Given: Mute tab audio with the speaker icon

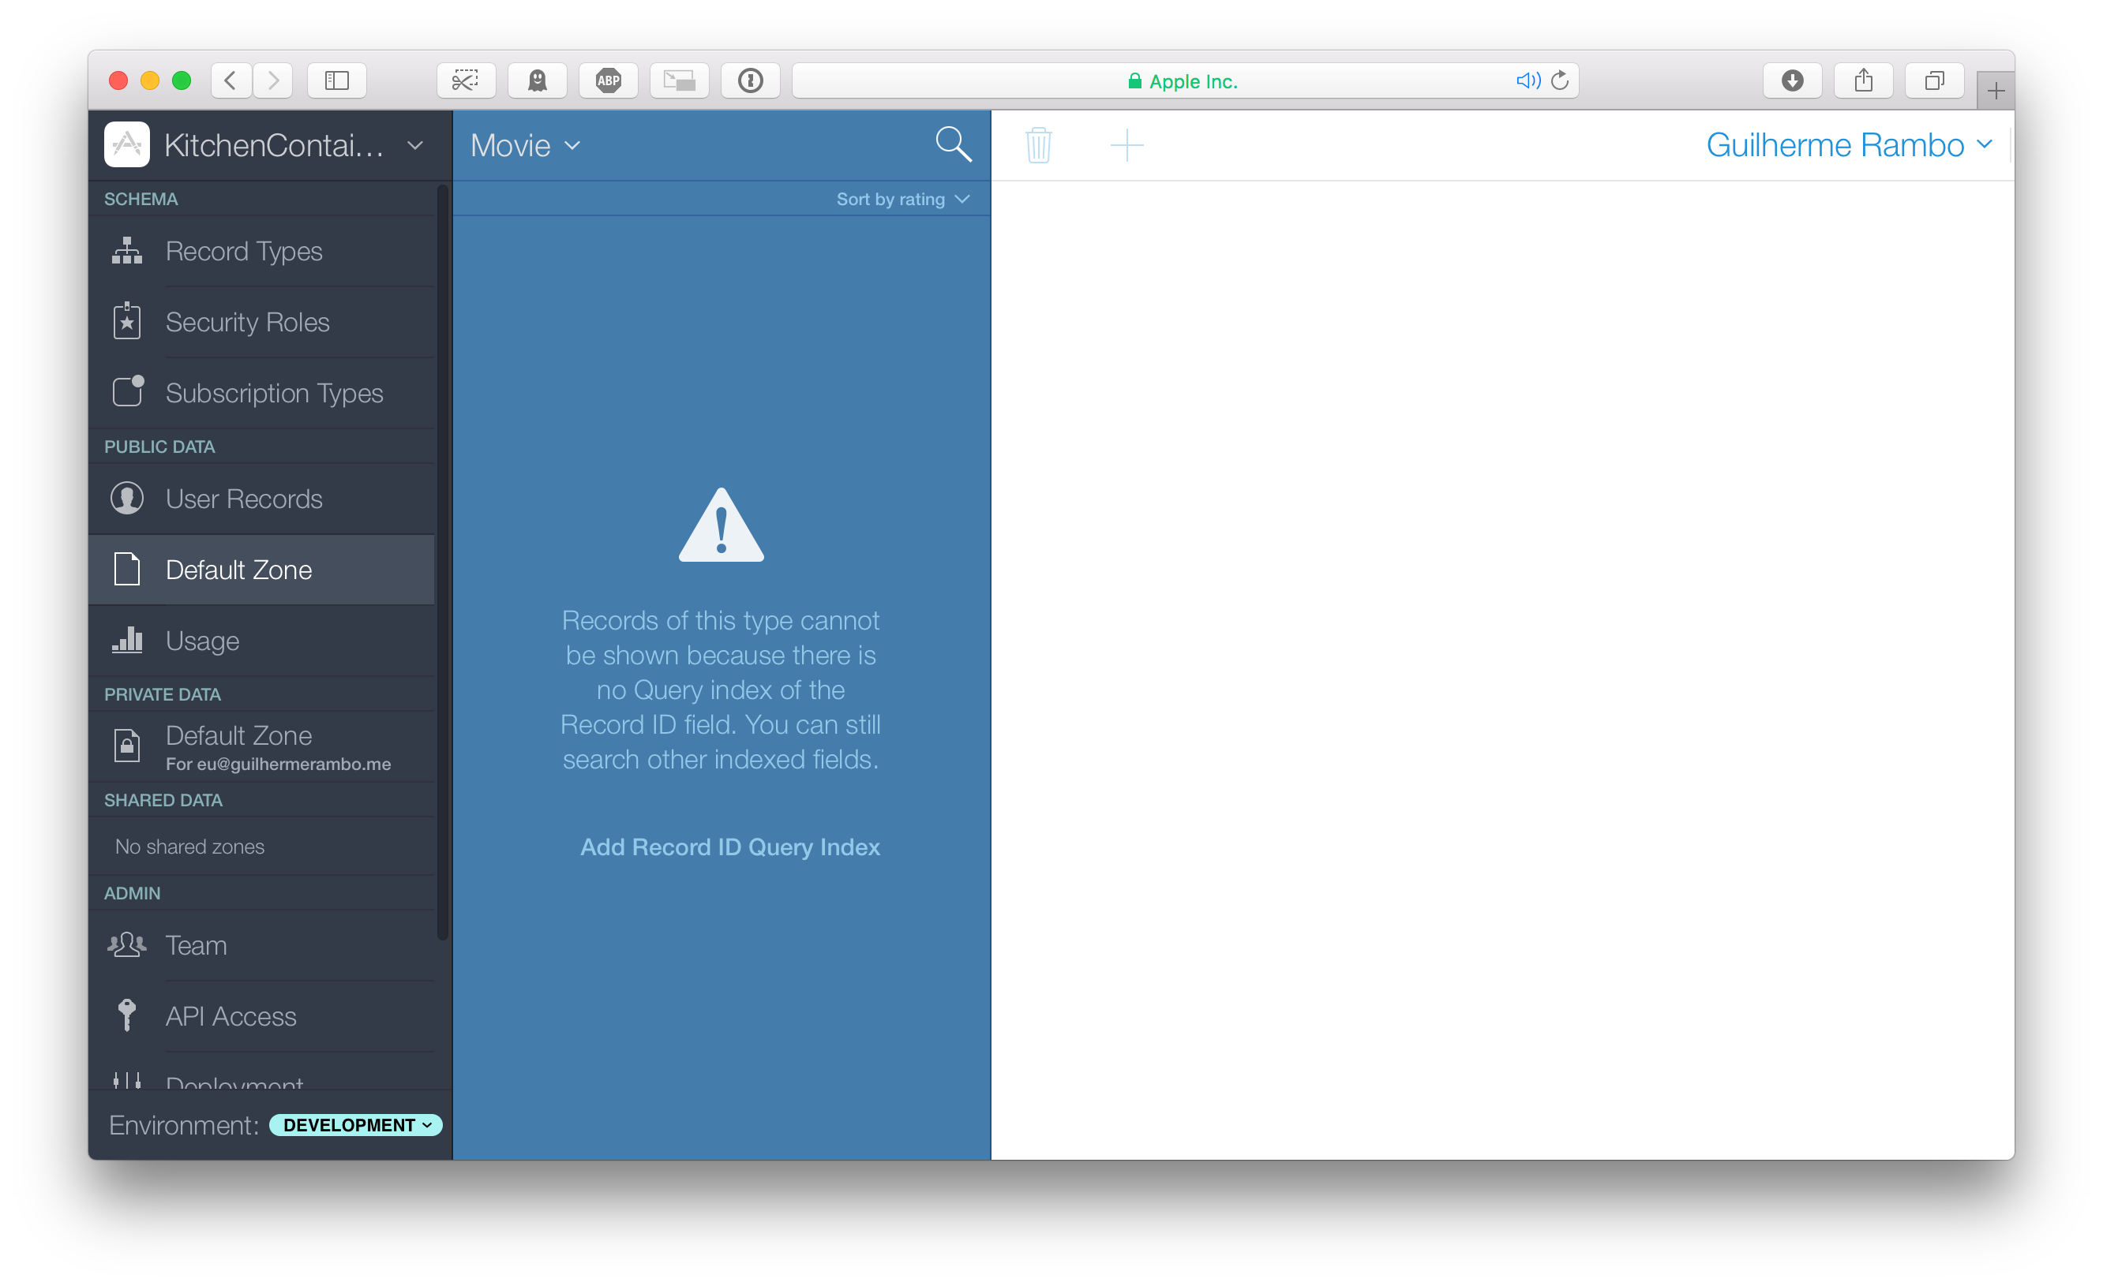Looking at the screenshot, I should [x=1527, y=80].
